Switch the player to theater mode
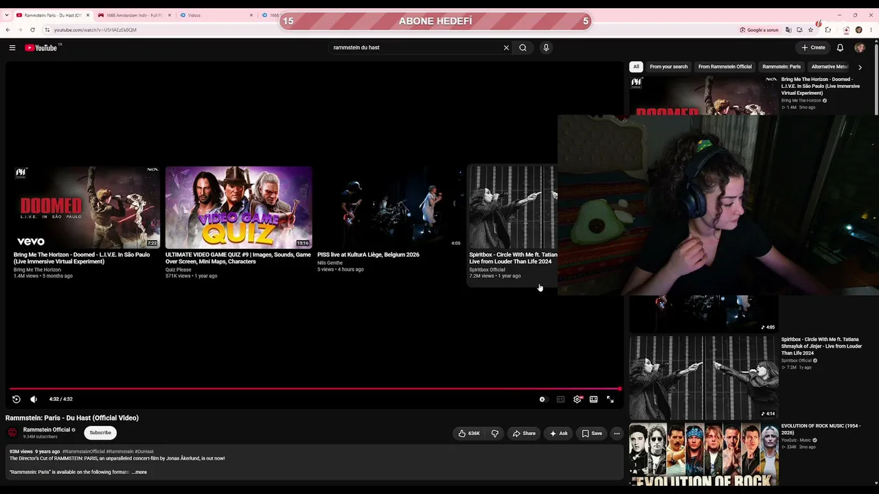This screenshot has height=494, width=879. pyautogui.click(x=593, y=399)
